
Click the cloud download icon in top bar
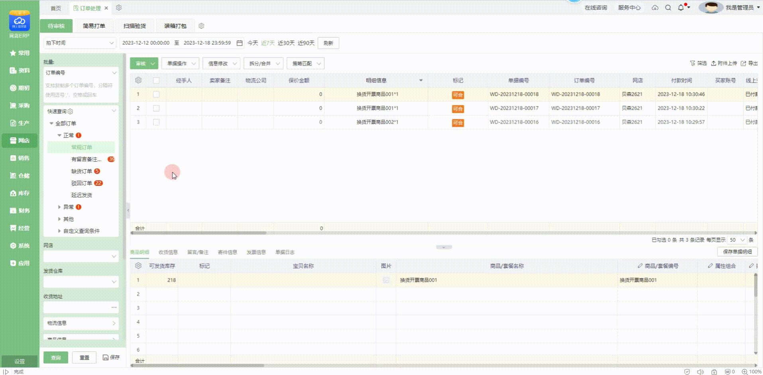(x=655, y=8)
